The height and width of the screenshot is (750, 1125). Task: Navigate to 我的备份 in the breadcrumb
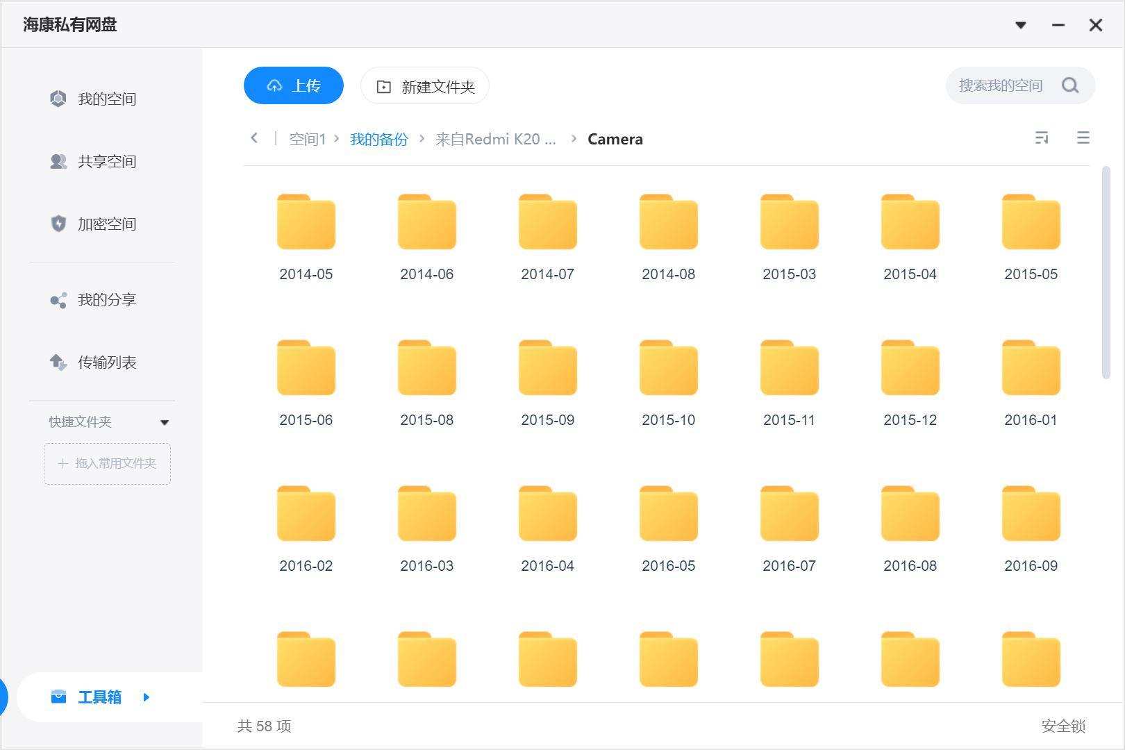378,138
